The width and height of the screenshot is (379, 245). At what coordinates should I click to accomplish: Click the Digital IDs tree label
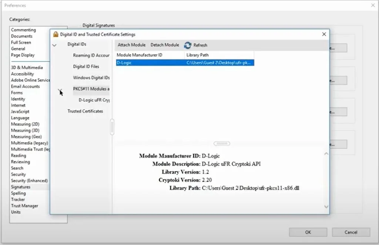(x=77, y=44)
